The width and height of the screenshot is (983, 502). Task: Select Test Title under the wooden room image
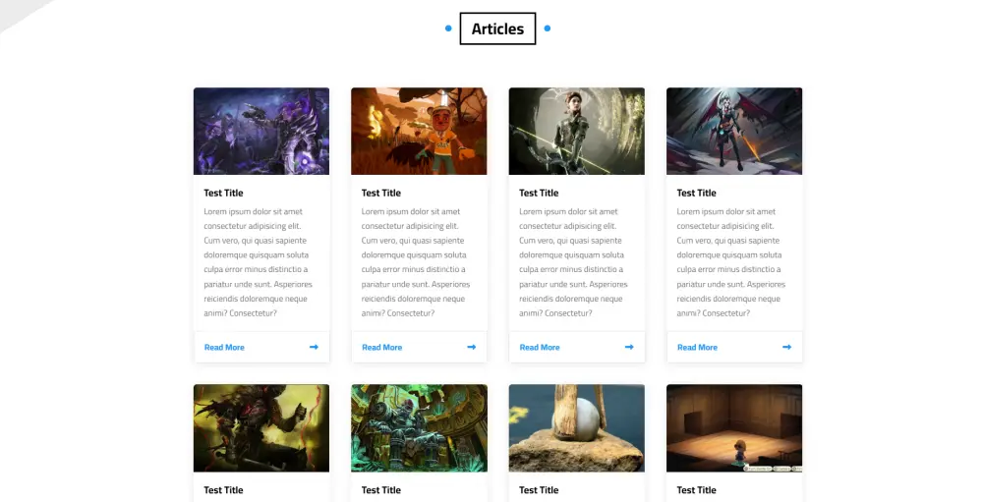tap(697, 490)
